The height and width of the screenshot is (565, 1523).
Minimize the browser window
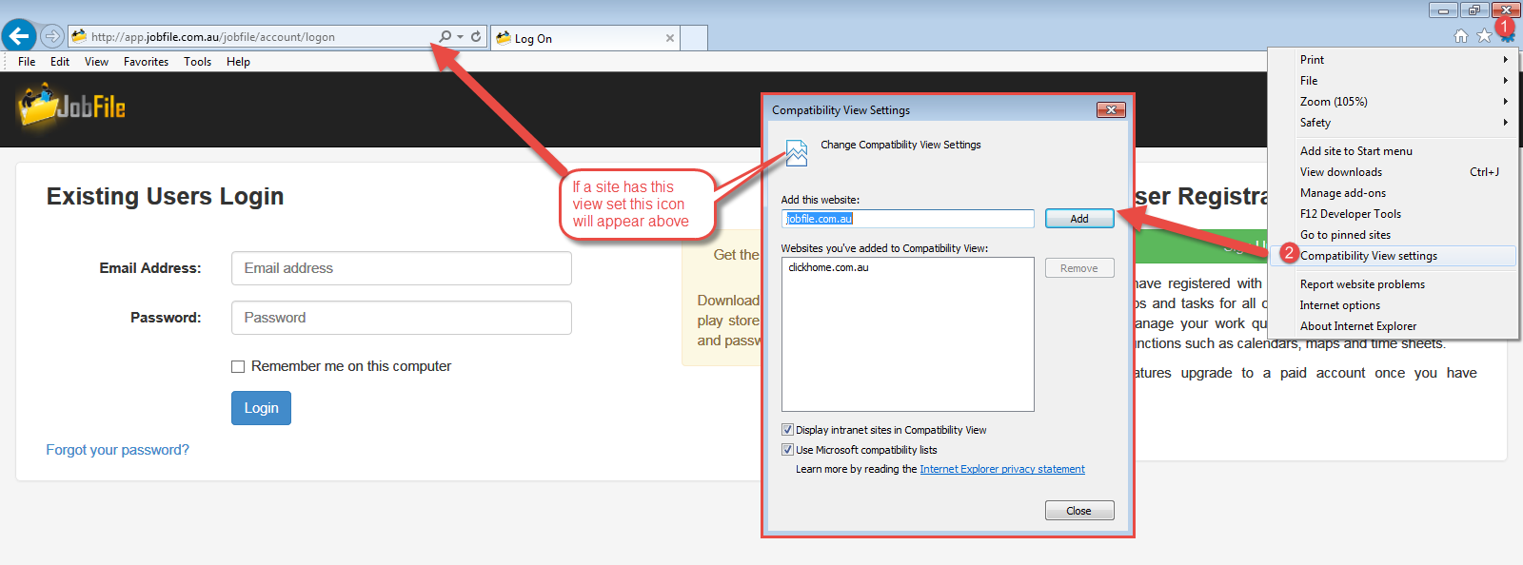[x=1443, y=10]
